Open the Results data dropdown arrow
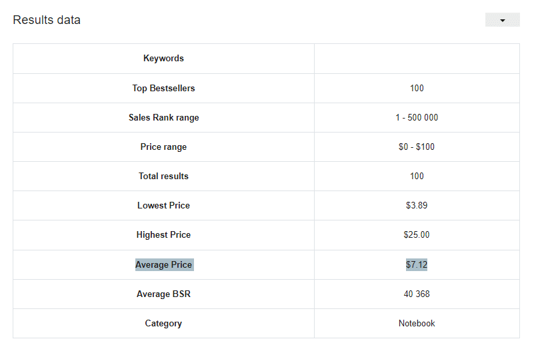Viewport: 536px width, 349px height. pyautogui.click(x=502, y=20)
